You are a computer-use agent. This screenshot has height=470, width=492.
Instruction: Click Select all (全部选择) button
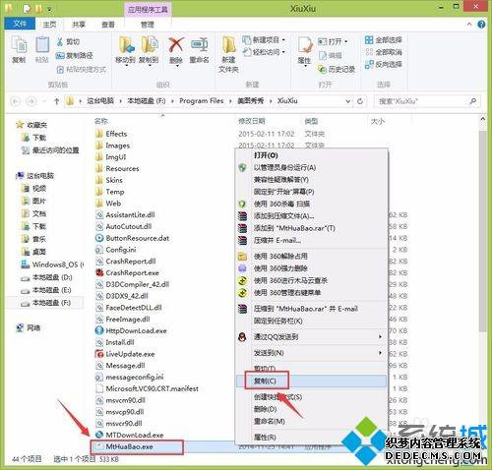pos(384,40)
